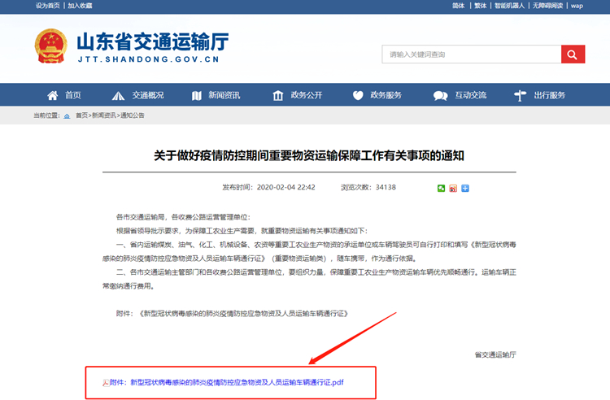Share article via red Weibo icon
The image size is (610, 400).
click(x=453, y=188)
